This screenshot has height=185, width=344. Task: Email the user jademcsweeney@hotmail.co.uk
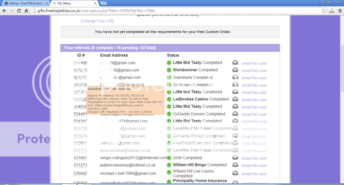pyautogui.click(x=254, y=166)
